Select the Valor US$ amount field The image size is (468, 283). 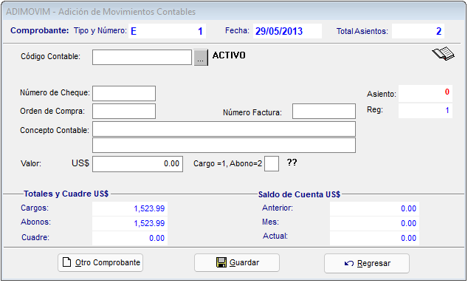[x=137, y=164]
